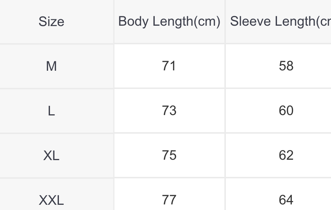
Task: Click body length value 71
Action: pyautogui.click(x=169, y=66)
